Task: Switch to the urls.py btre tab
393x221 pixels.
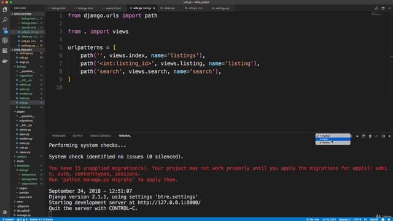Action: [195, 8]
